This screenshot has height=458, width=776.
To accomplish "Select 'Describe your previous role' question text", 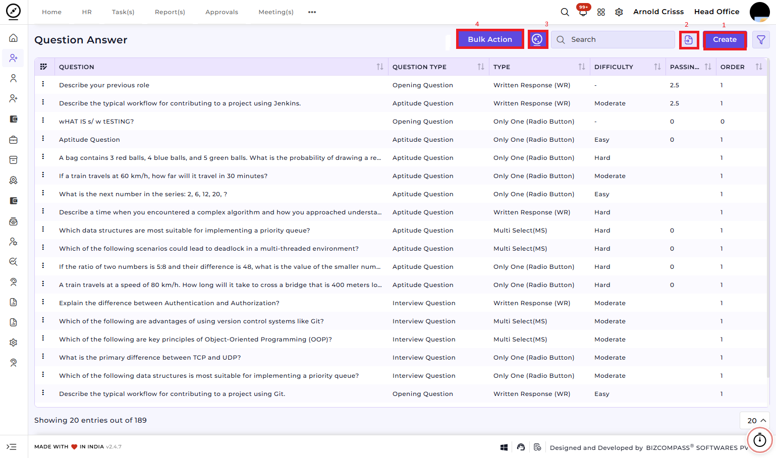I will 104,85.
